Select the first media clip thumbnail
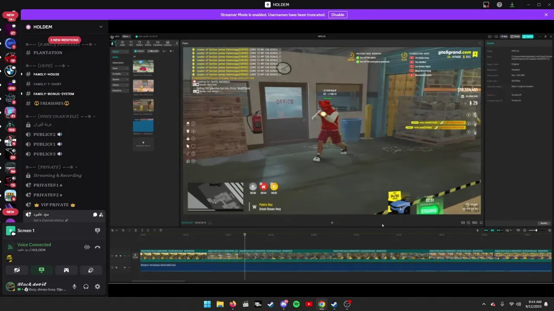This screenshot has width=554, height=311. point(143,66)
